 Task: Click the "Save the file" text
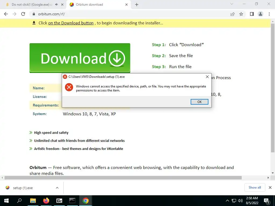pos(181,56)
